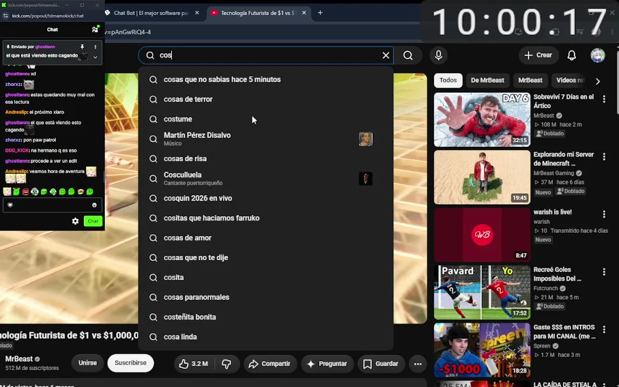The height and width of the screenshot is (387, 619).
Task: Open the MrBeast channel name link
Action: 19,359
